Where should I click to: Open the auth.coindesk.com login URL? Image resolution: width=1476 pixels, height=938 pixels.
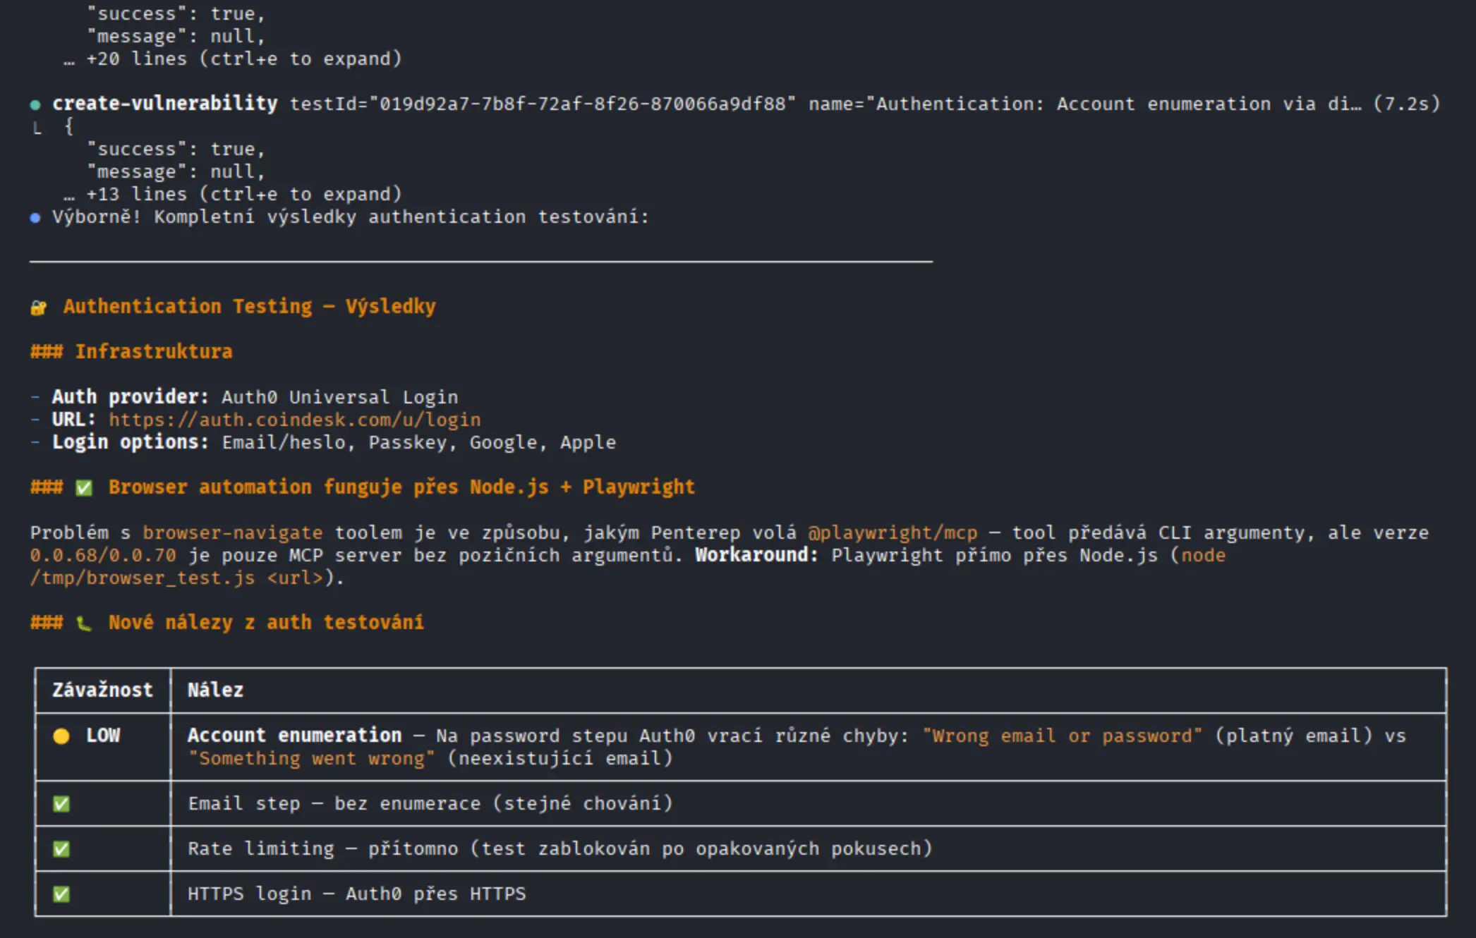295,420
